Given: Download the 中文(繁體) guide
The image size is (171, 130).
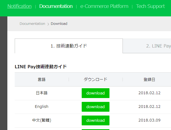Looking at the screenshot, I should pos(96,120).
